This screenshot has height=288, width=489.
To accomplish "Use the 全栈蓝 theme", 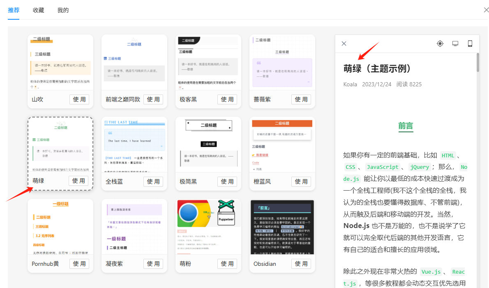I will 153,182.
